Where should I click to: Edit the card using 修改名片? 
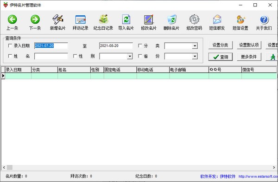pos(149,23)
